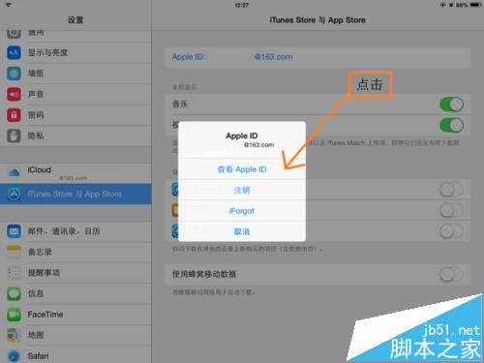Open 显示与亮度 settings row
This screenshot has height=363, width=484.
(76, 52)
